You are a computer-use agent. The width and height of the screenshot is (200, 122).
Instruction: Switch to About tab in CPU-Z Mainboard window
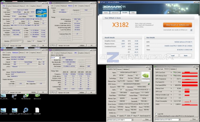coord(39,53)
